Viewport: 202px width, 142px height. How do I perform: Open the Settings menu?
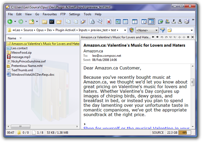pyautogui.click(x=75, y=14)
